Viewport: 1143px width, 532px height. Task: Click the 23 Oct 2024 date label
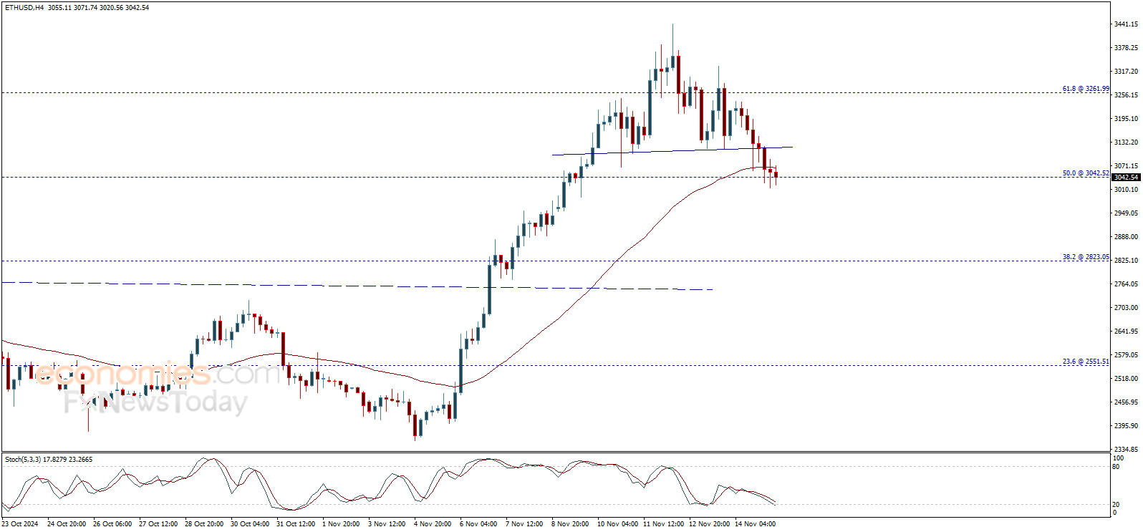(x=20, y=524)
